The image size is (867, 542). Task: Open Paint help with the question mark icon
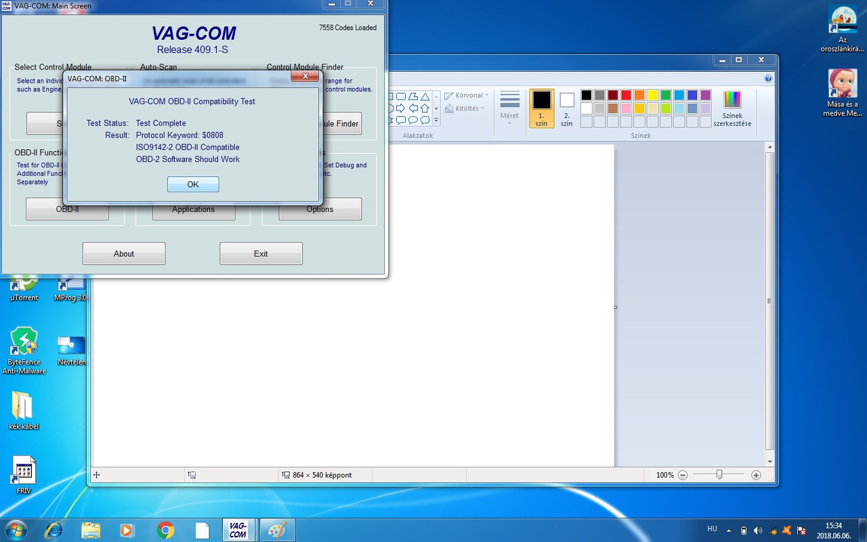(x=768, y=79)
